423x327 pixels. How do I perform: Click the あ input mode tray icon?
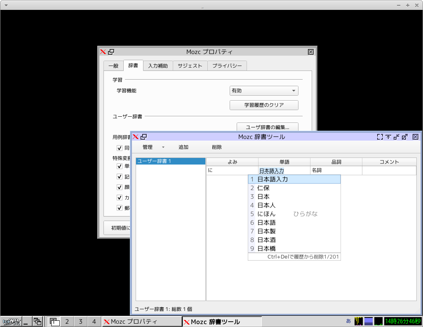(348, 321)
